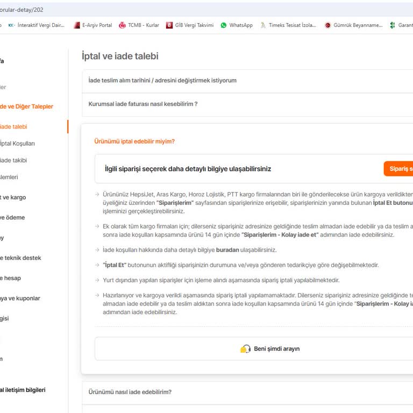Click the Beni şimdi arayın button
This screenshot has height=413, width=413.
coord(254,348)
